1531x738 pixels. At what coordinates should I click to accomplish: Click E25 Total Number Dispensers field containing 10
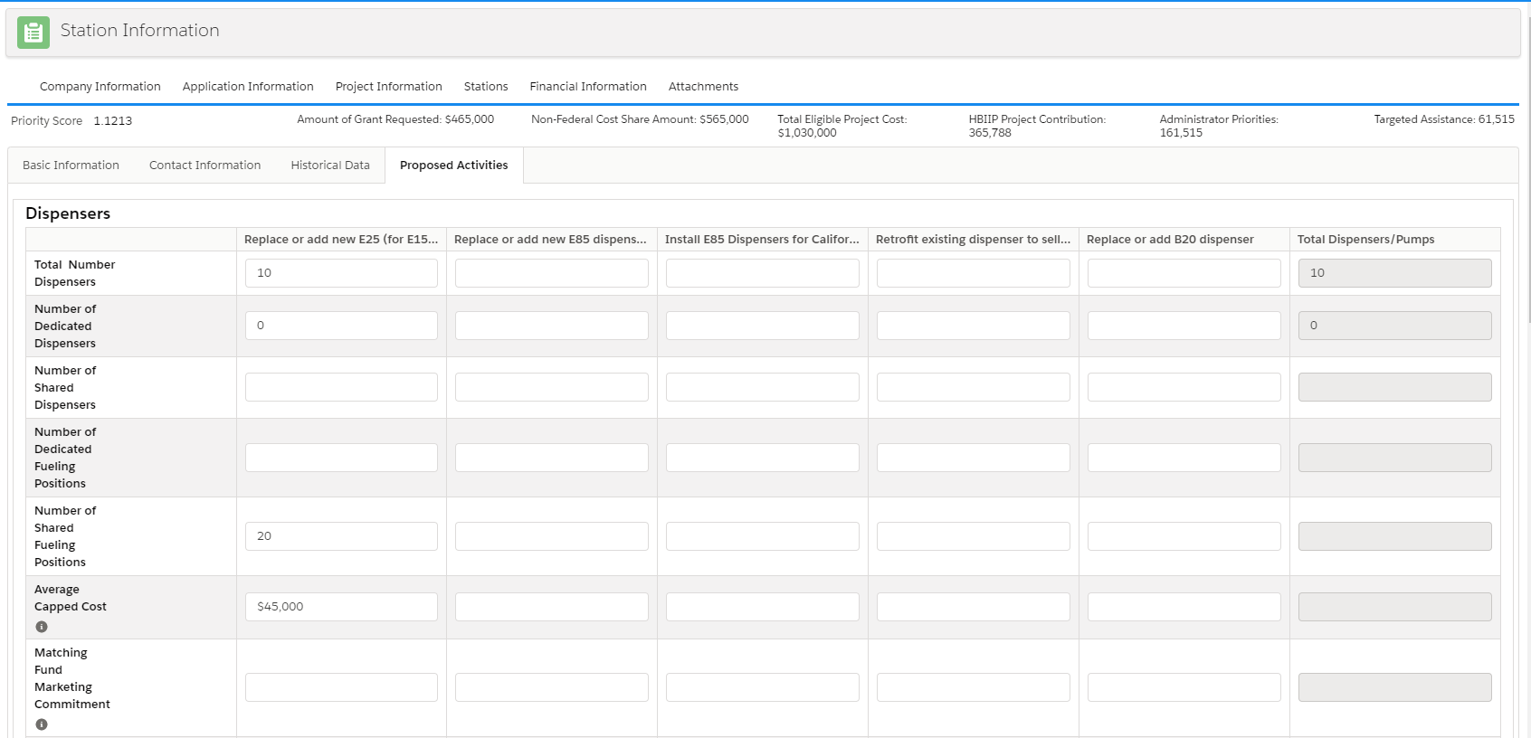tap(341, 273)
